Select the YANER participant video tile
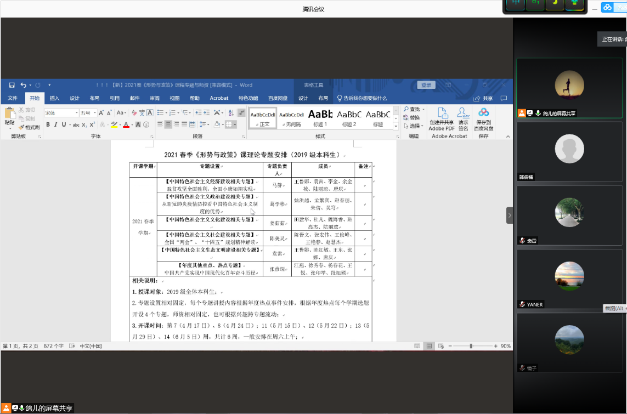Viewport: 627px width, 414px height. point(569,277)
